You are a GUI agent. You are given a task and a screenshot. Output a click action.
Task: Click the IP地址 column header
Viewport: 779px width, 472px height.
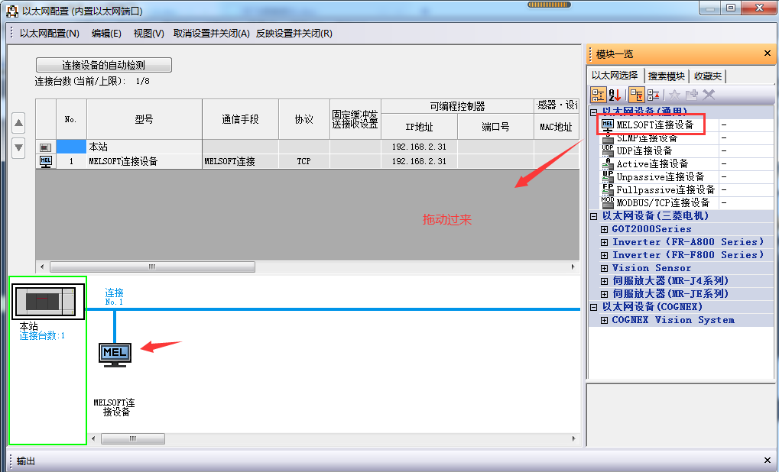(419, 127)
